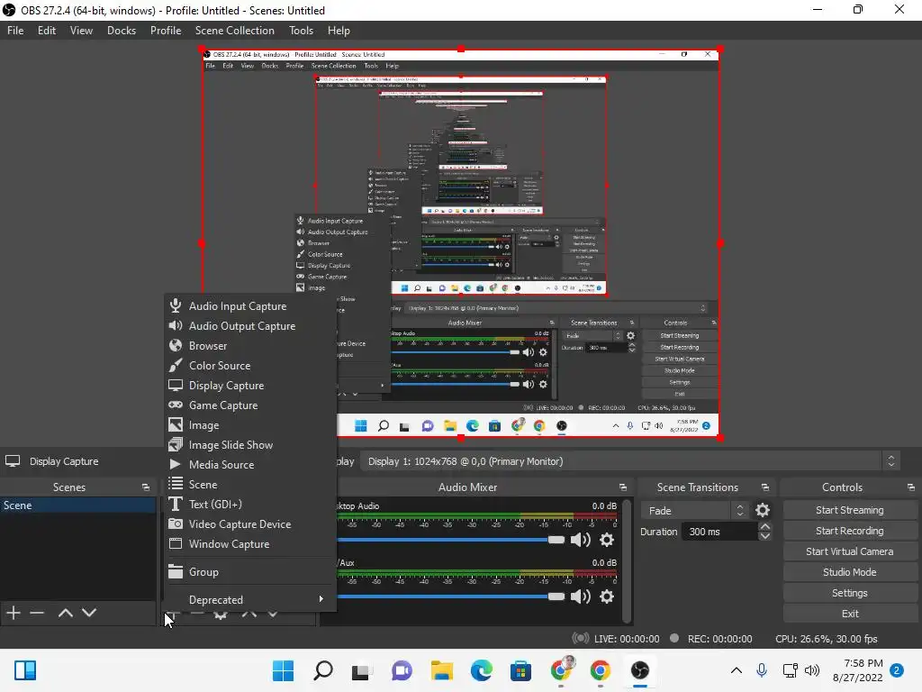The height and width of the screenshot is (692, 922).
Task: Open Microsoft Store from taskbar
Action: pyautogui.click(x=520, y=670)
